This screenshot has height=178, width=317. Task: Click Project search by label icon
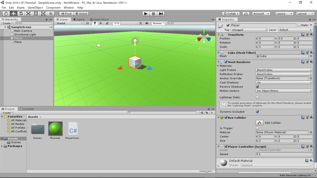[207, 113]
